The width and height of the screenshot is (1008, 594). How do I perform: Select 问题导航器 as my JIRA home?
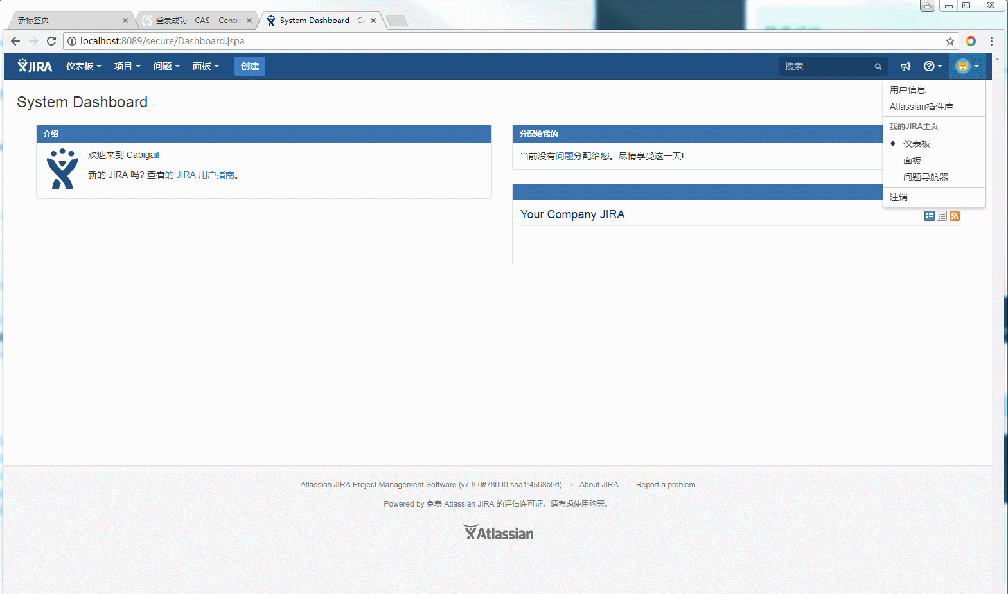(x=925, y=177)
